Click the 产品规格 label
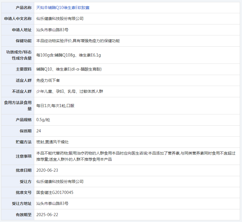Image resolution: width=242 pixels, height=222 pixels. point(24,120)
